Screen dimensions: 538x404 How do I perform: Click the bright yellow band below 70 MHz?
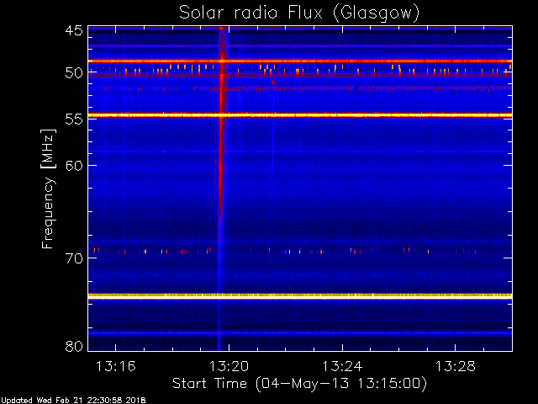click(300, 295)
